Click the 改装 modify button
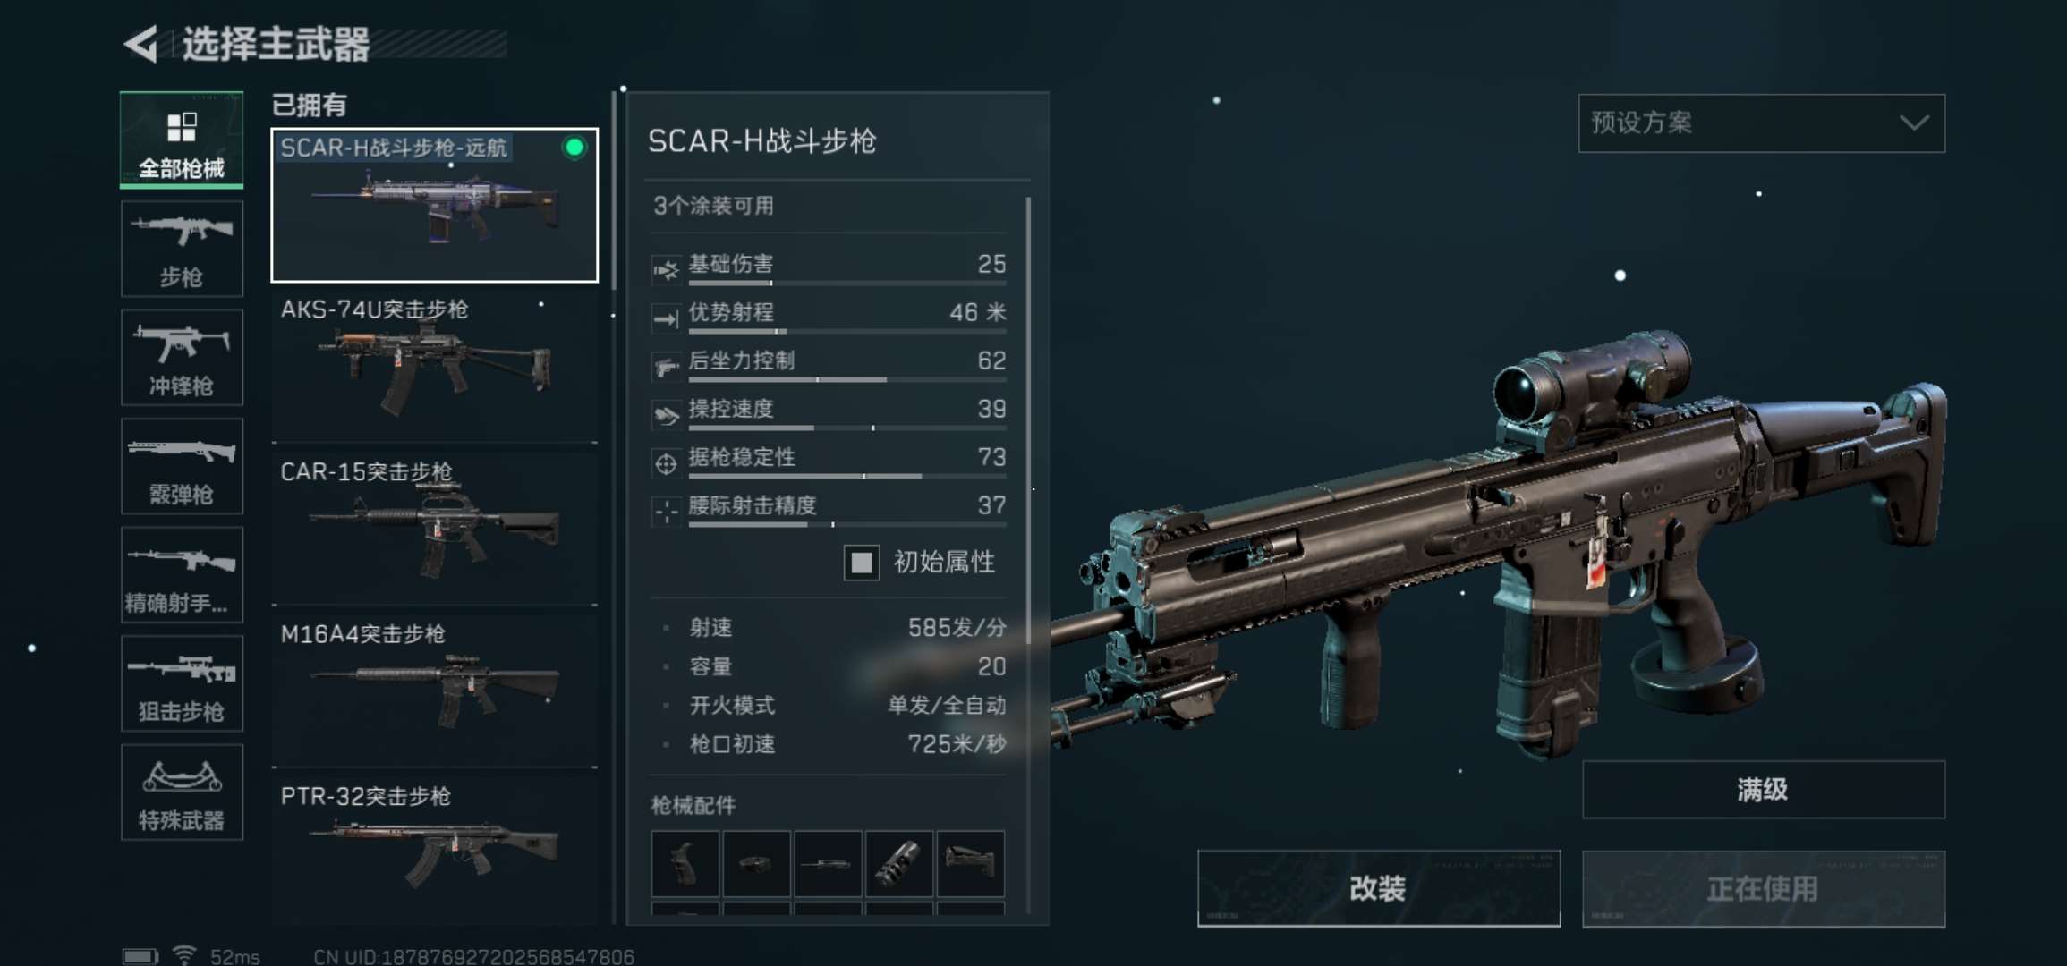 [1378, 888]
